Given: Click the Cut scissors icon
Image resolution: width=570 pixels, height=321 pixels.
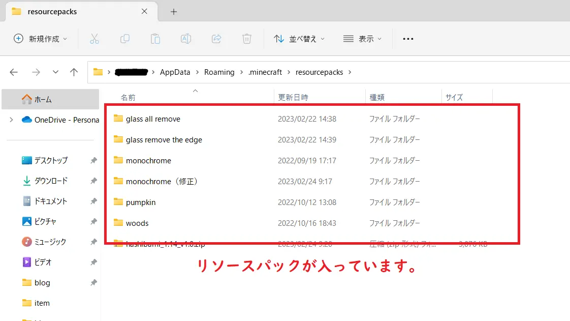Looking at the screenshot, I should [x=94, y=39].
